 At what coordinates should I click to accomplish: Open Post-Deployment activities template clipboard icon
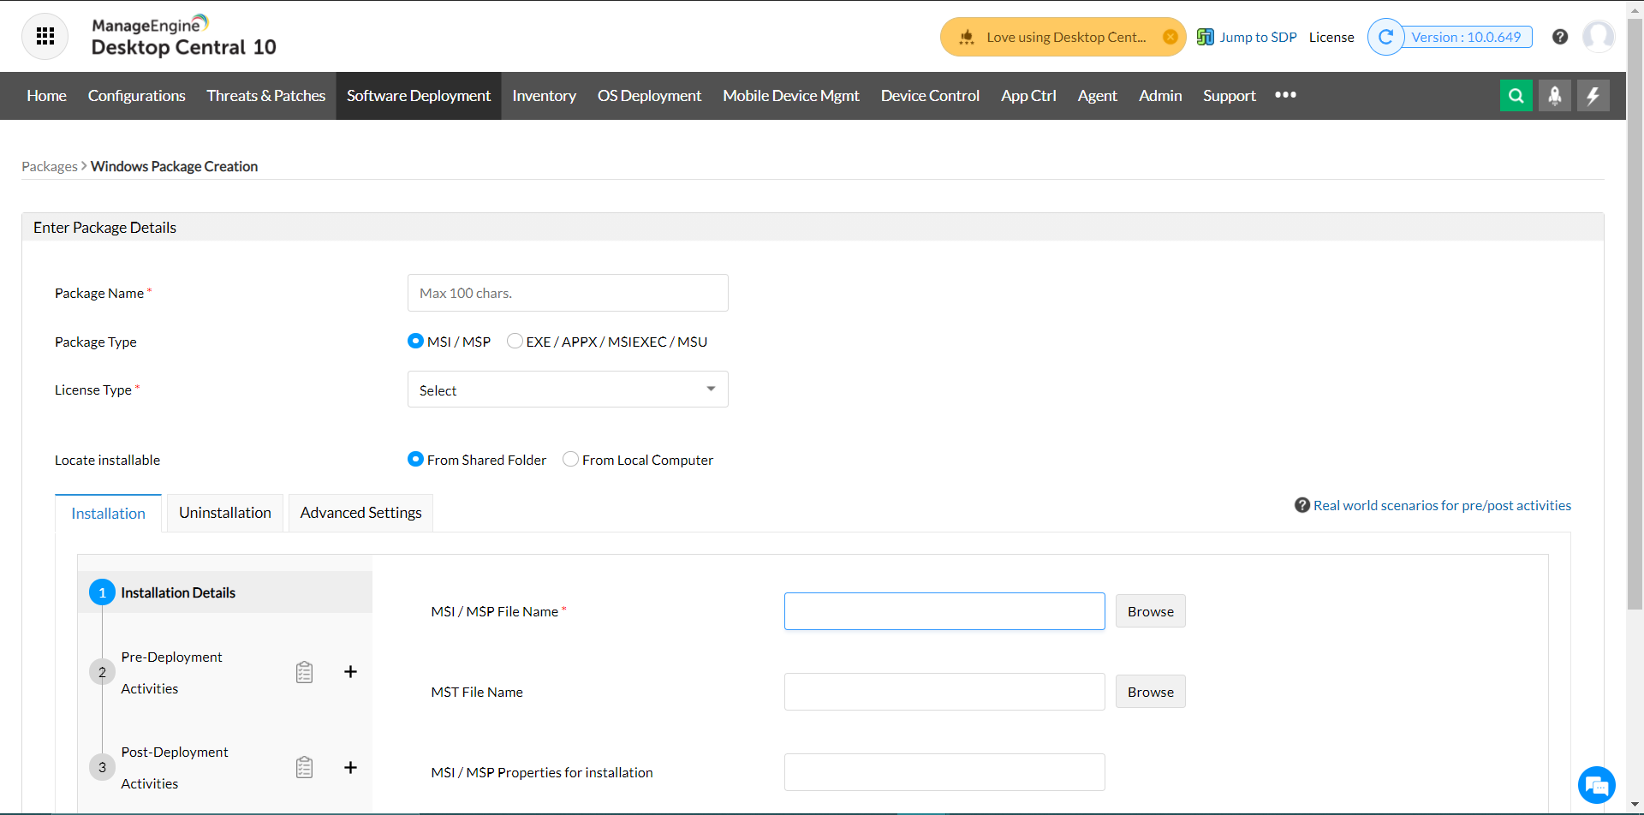(304, 767)
